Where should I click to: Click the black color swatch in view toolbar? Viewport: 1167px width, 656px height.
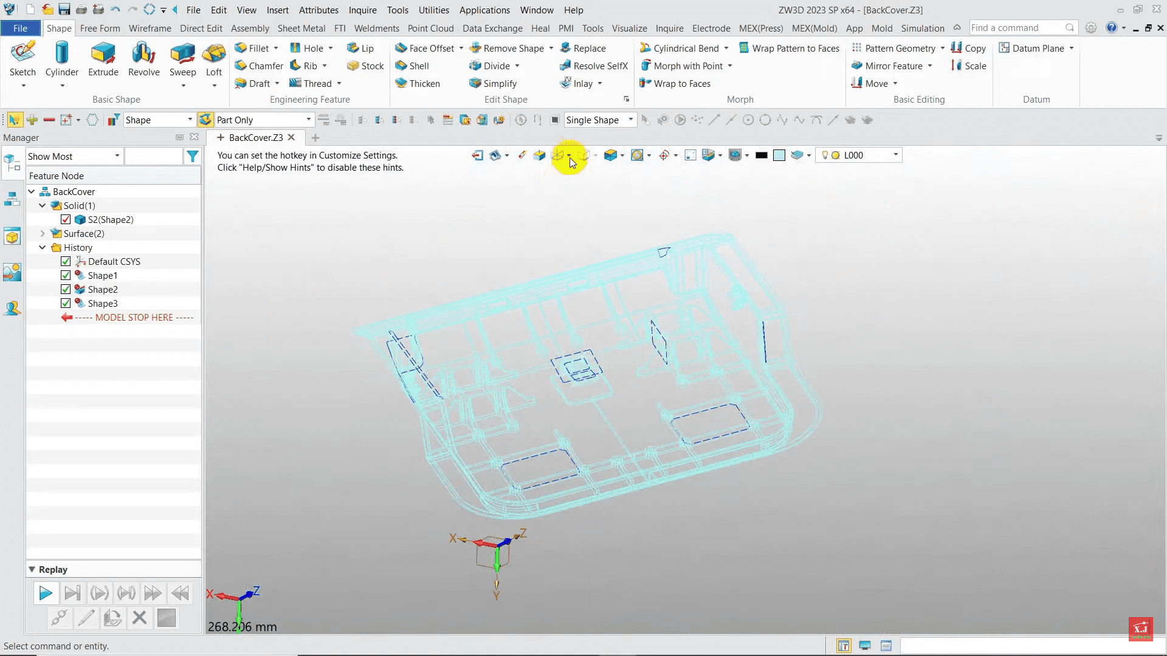(x=761, y=155)
